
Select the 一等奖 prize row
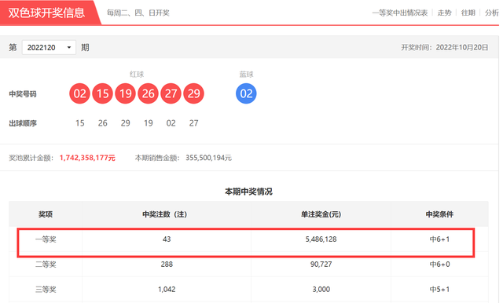point(248,239)
